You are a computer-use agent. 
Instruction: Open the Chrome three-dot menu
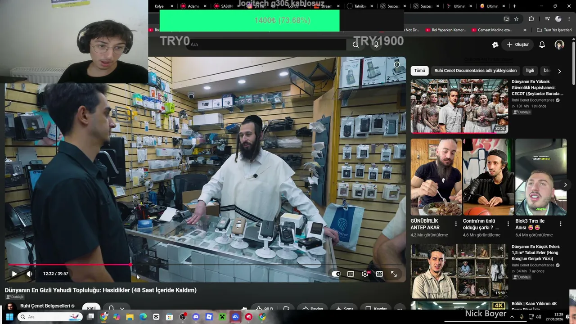coord(569,19)
